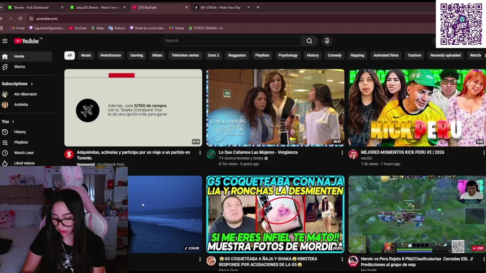This screenshot has width=486, height=273.
Task: Select the Recently uploaded chip
Action: 445,55
